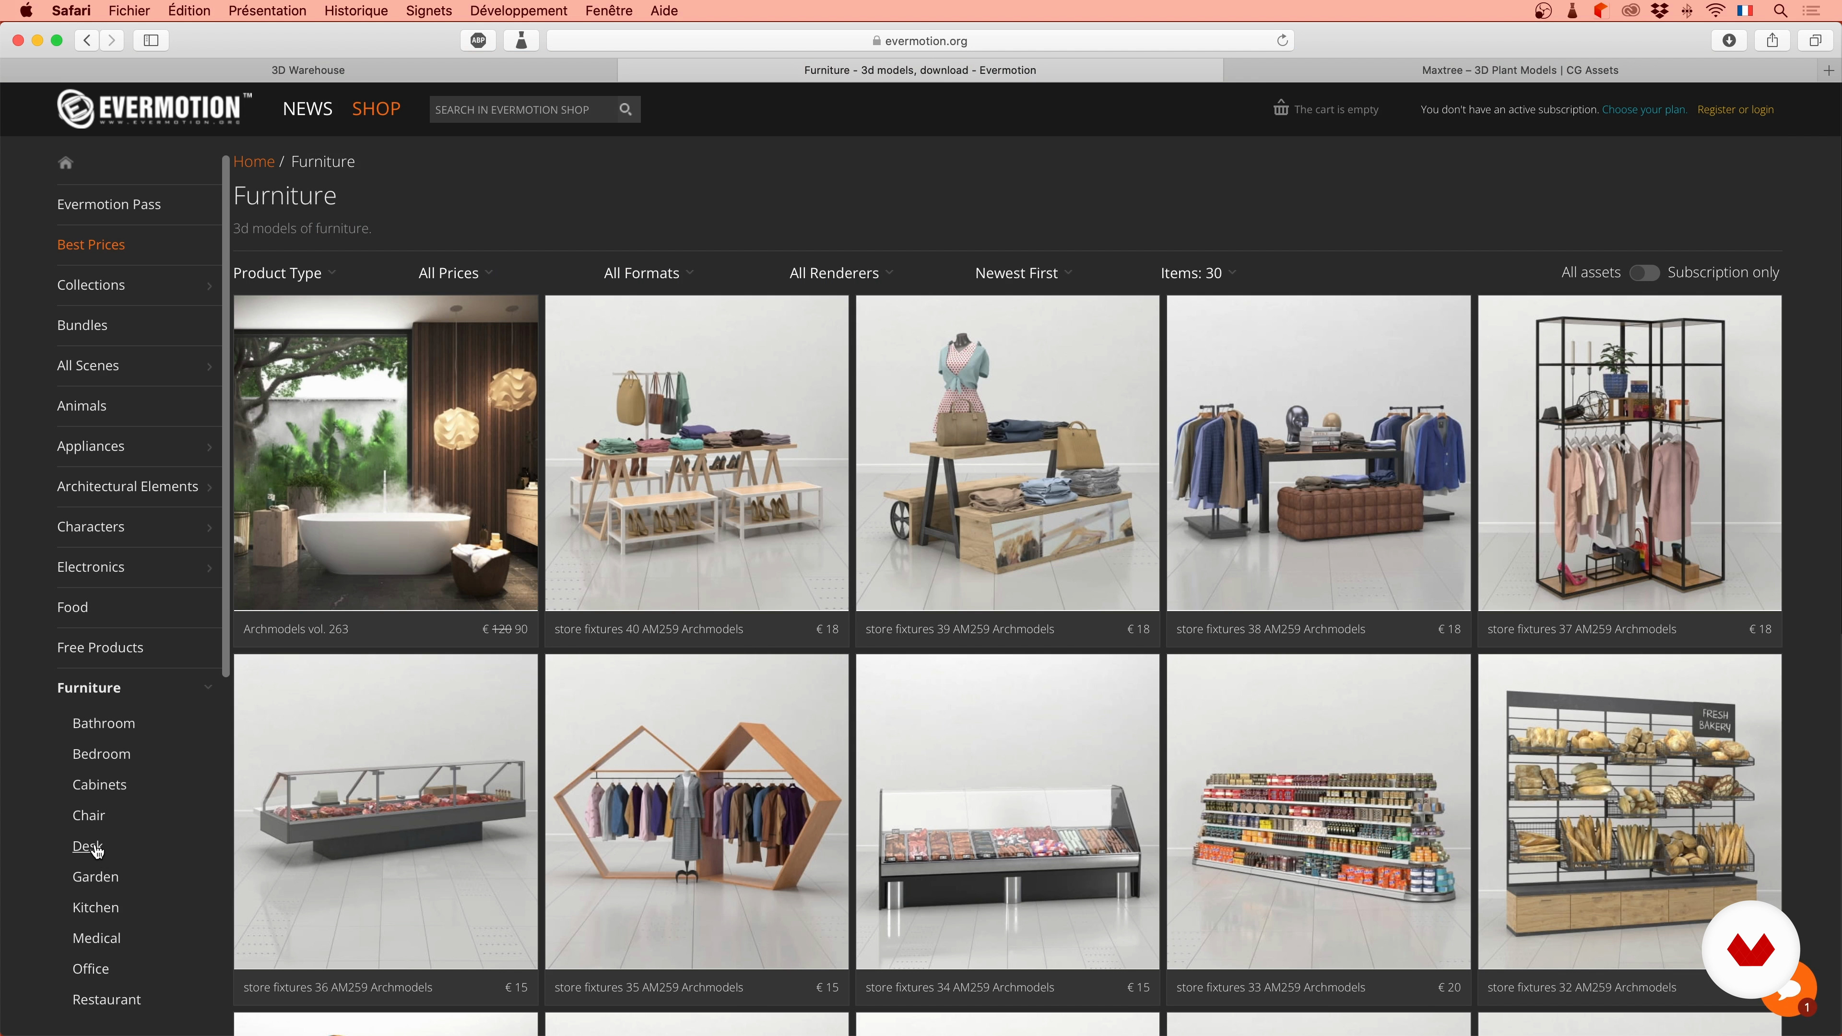1842x1036 pixels.
Task: Open the Fichier menu
Action: [129, 11]
